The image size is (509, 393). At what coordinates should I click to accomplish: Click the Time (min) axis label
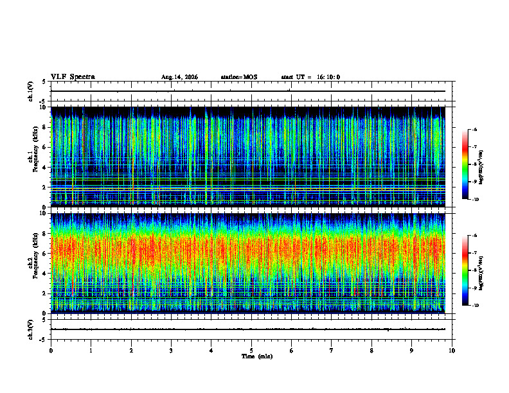(x=257, y=356)
